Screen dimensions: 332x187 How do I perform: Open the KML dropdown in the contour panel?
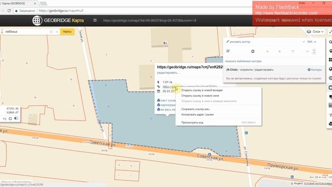(x=311, y=42)
